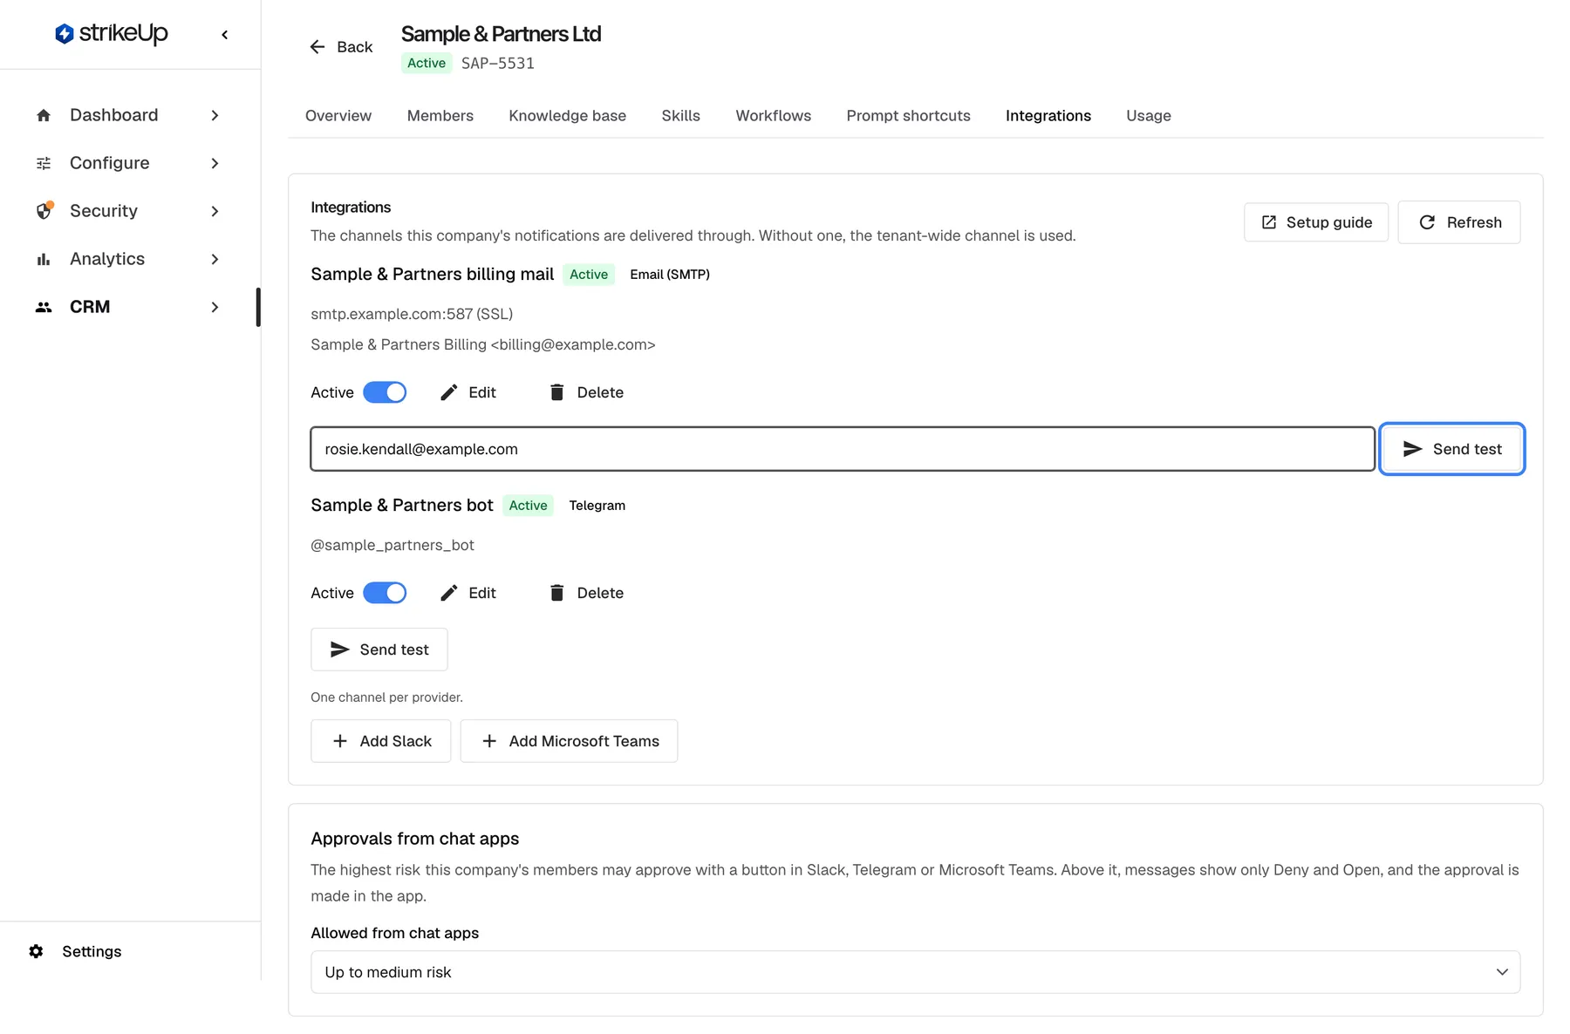1570x1034 pixels.
Task: Expand the Dashboard menu chevron
Action: click(215, 115)
